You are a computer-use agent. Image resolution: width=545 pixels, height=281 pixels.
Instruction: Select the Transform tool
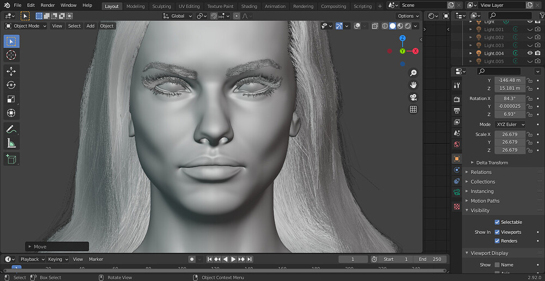point(11,113)
